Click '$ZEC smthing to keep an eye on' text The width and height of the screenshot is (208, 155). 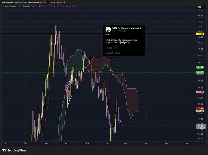121,40
